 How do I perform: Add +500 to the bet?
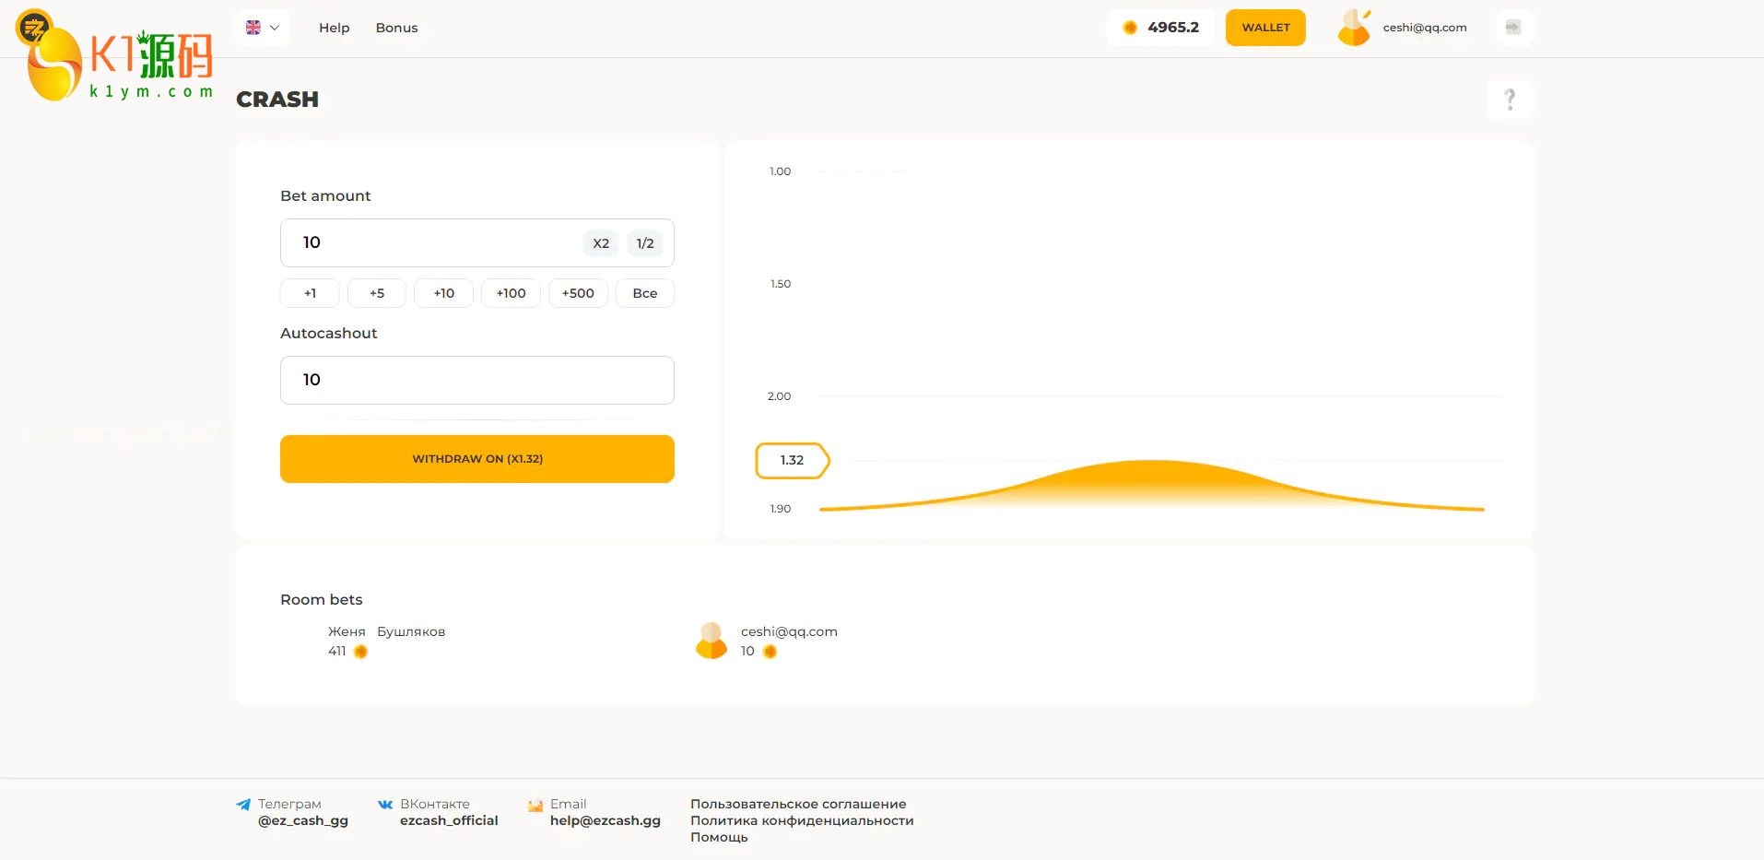point(578,293)
